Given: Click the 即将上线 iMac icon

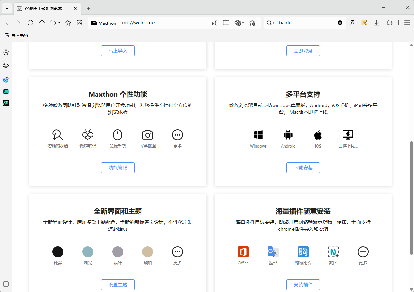Looking at the screenshot, I should 348,134.
